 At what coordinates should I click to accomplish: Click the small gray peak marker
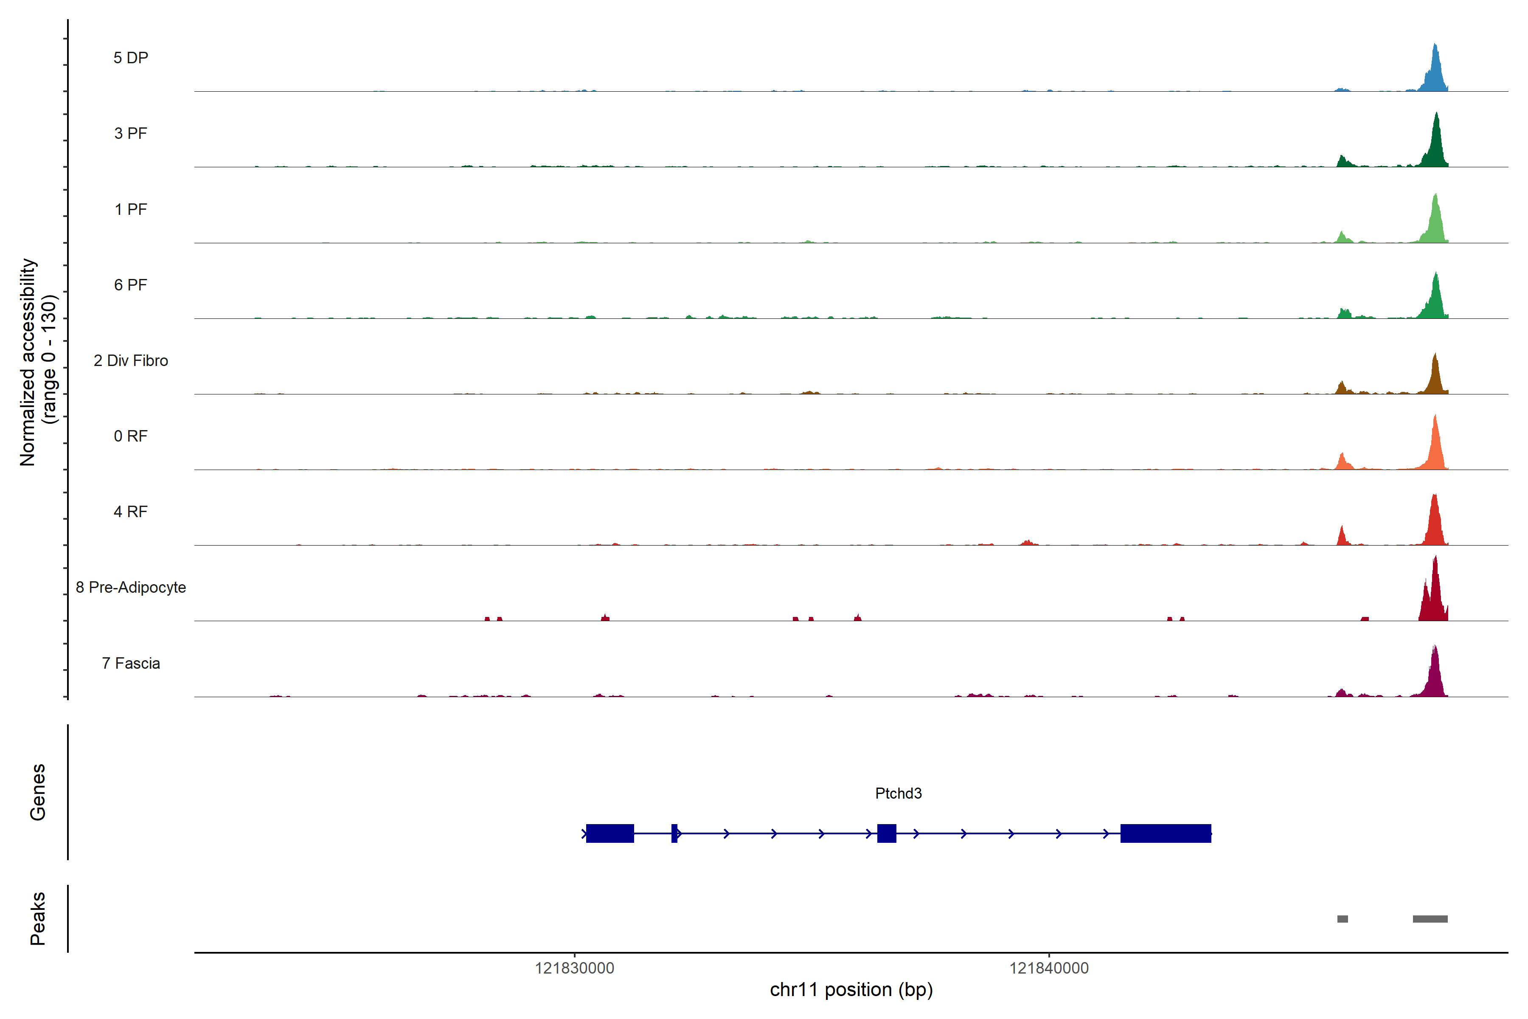(x=1342, y=919)
